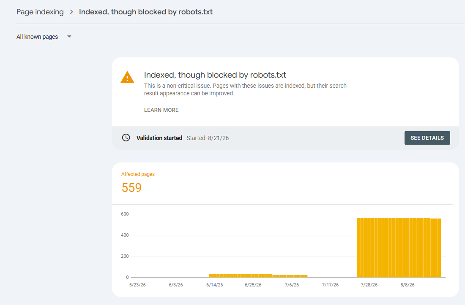This screenshot has width=465, height=305.
Task: Click the 400 y-axis value
Action: click(125, 235)
